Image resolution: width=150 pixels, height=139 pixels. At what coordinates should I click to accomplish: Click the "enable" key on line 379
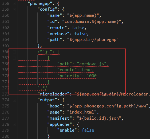(67, 130)
